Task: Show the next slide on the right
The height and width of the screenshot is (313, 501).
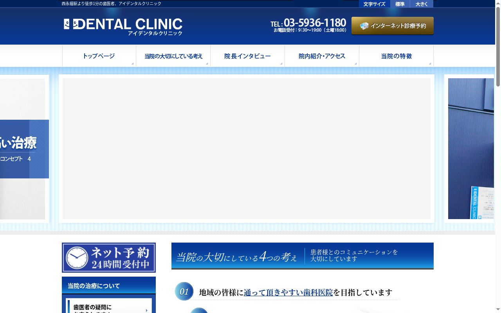Action: click(x=470, y=149)
